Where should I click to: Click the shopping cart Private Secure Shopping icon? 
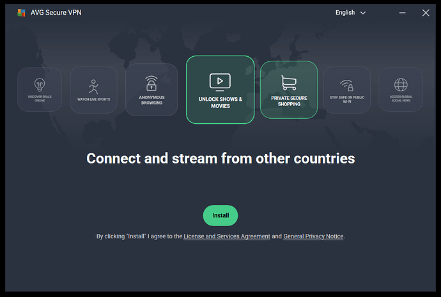[289, 82]
